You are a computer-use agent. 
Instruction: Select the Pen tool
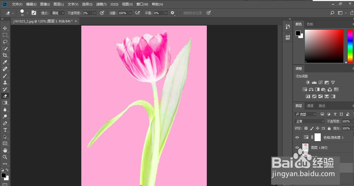pyautogui.click(x=5, y=123)
